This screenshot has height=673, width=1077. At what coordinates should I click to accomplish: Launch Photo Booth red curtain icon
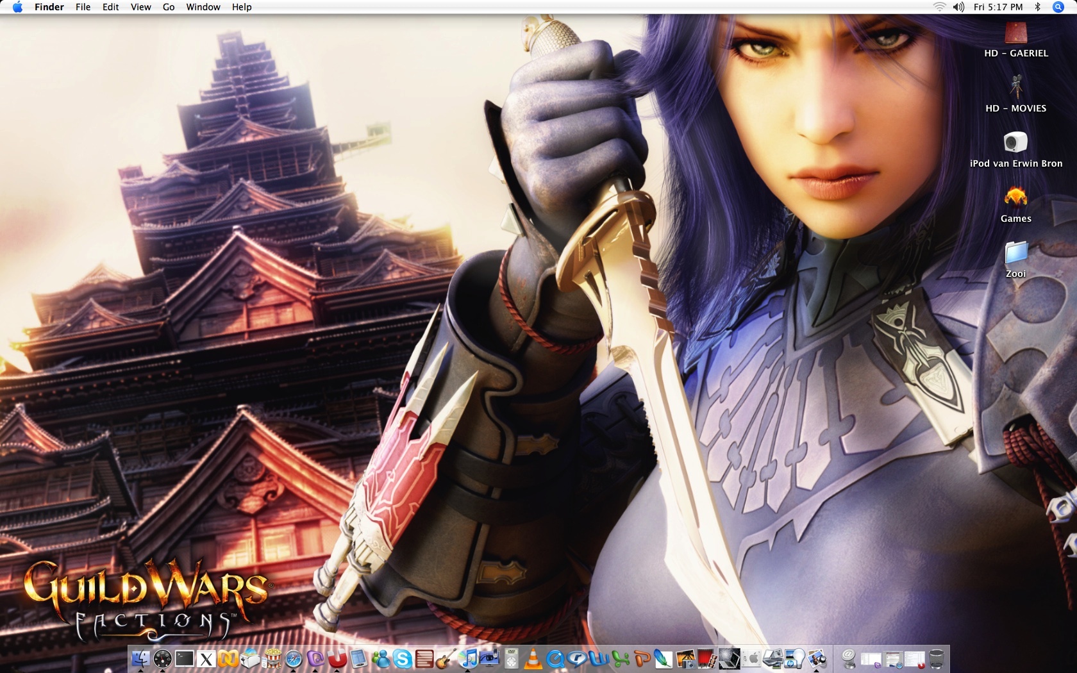pyautogui.click(x=708, y=658)
